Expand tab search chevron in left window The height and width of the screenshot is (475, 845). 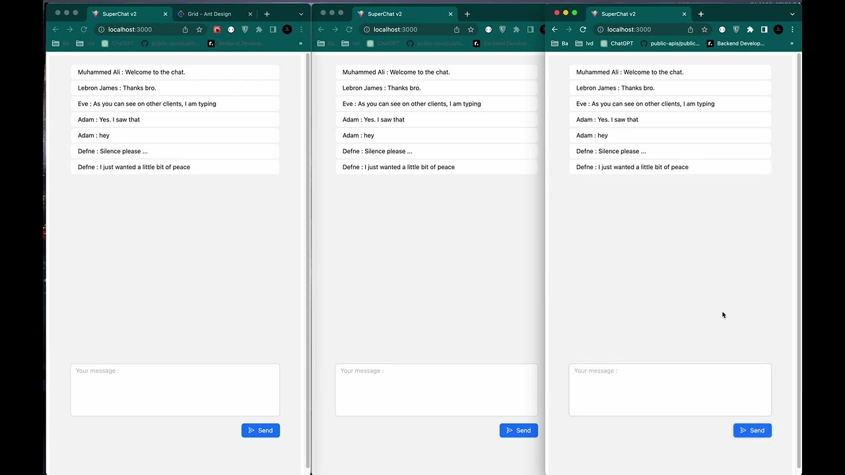point(301,14)
